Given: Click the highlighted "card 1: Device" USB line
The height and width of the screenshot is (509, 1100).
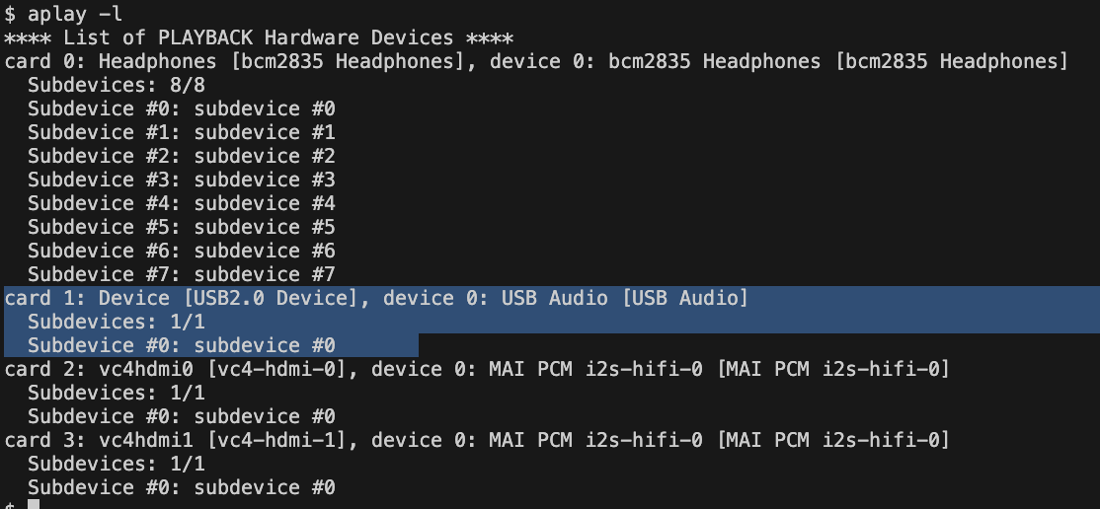Looking at the screenshot, I should pyautogui.click(x=376, y=298).
